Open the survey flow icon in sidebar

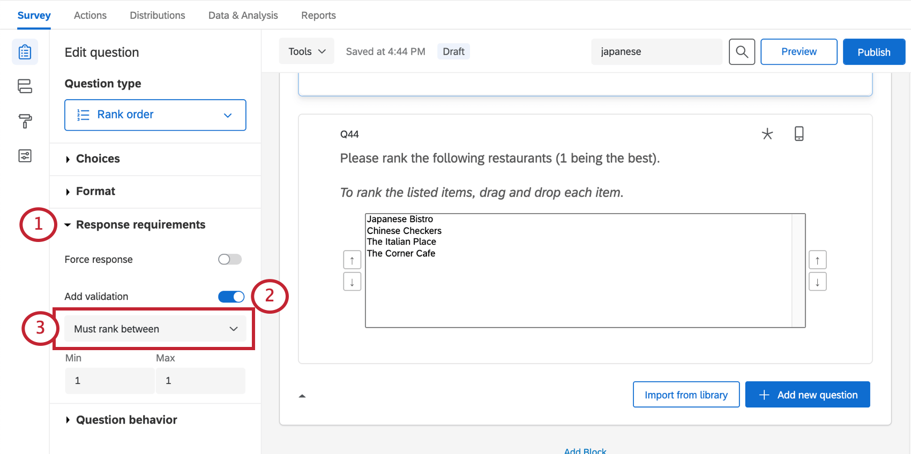point(25,86)
